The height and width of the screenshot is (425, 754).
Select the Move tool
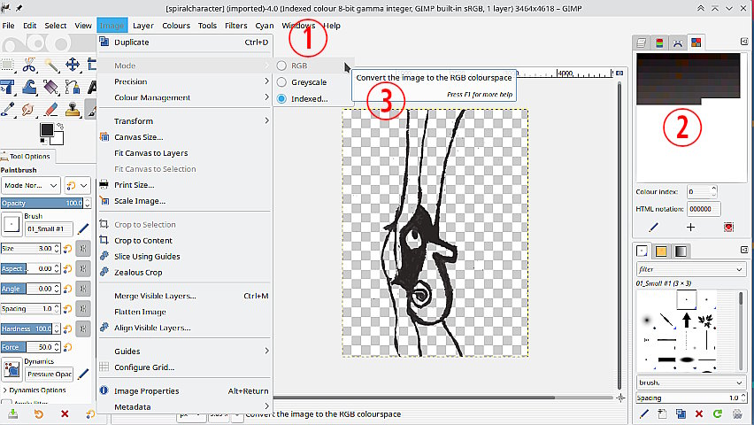click(x=73, y=65)
